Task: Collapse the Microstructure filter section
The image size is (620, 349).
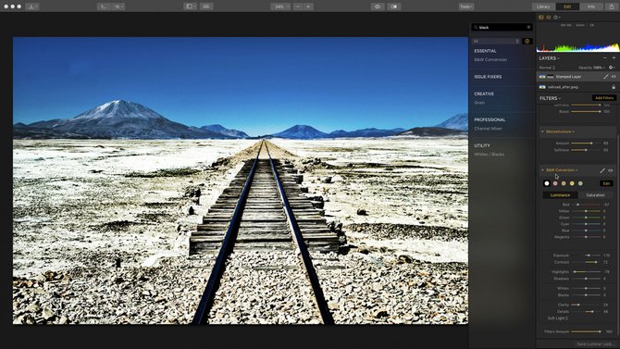Action: 542,131
